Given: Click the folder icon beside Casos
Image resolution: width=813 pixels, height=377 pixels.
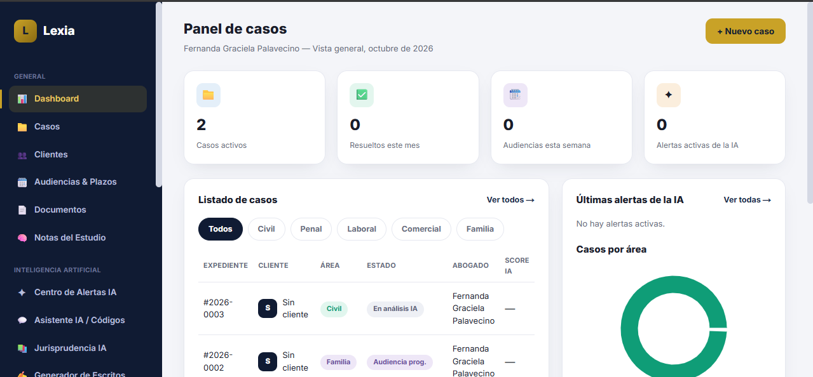Looking at the screenshot, I should [22, 127].
